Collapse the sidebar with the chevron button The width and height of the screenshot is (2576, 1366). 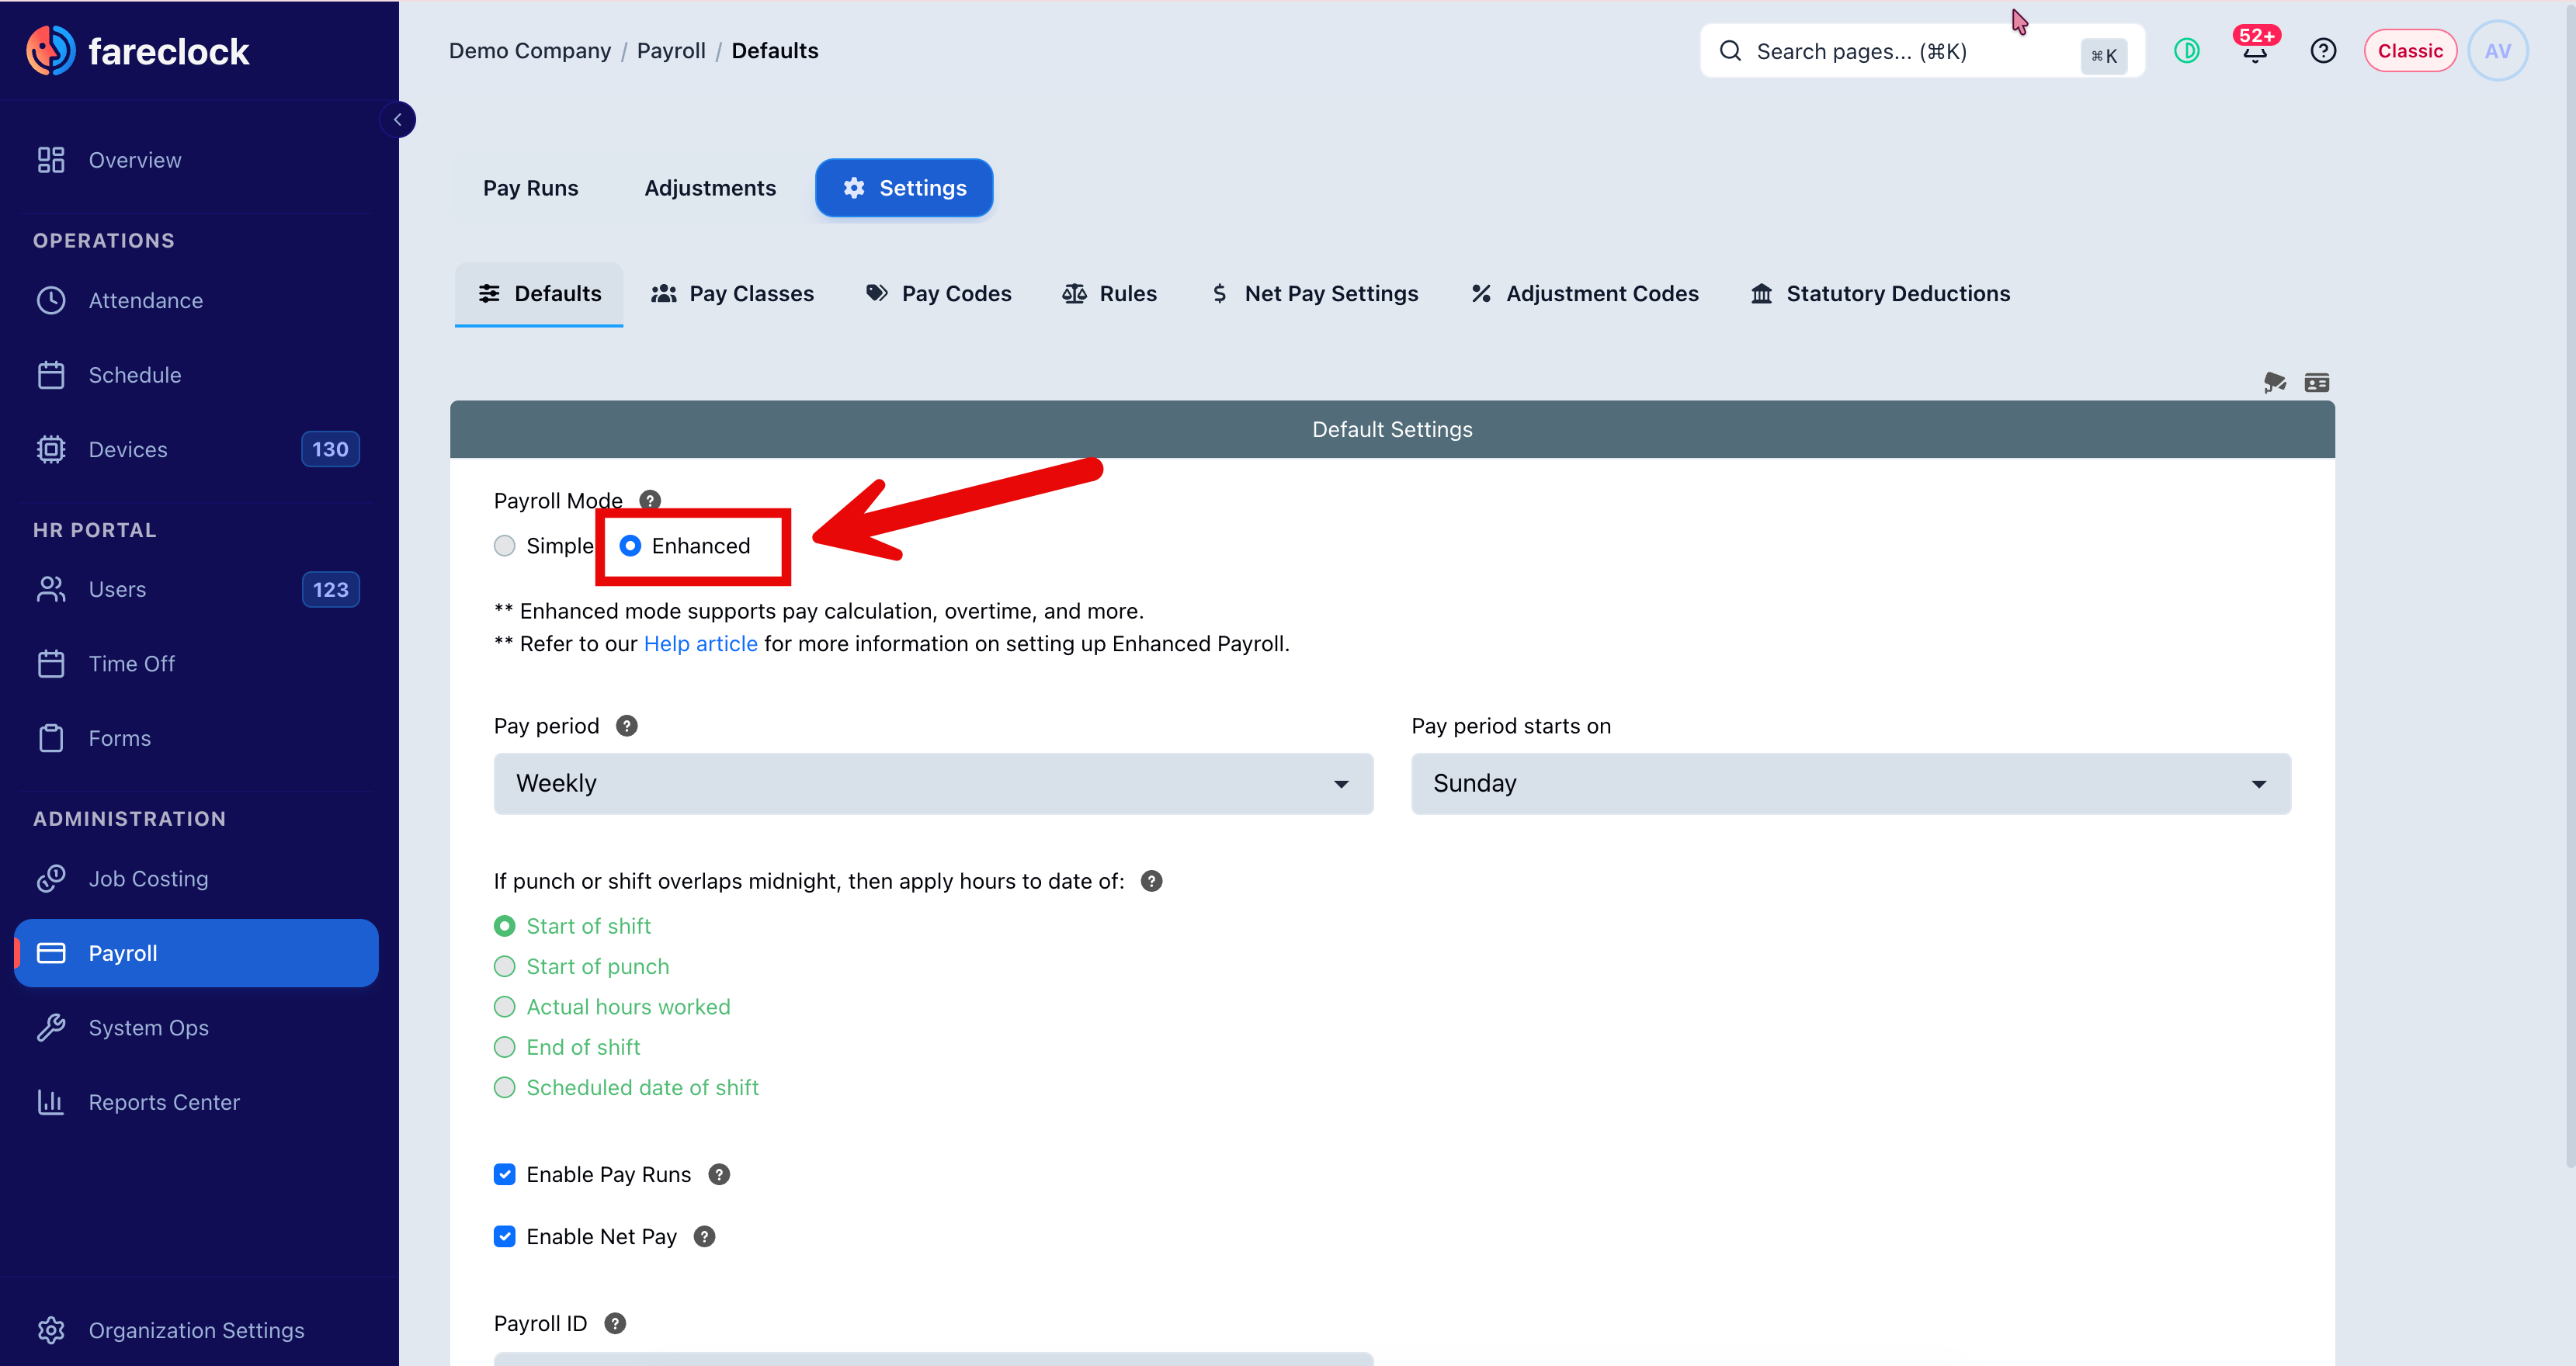pos(398,119)
